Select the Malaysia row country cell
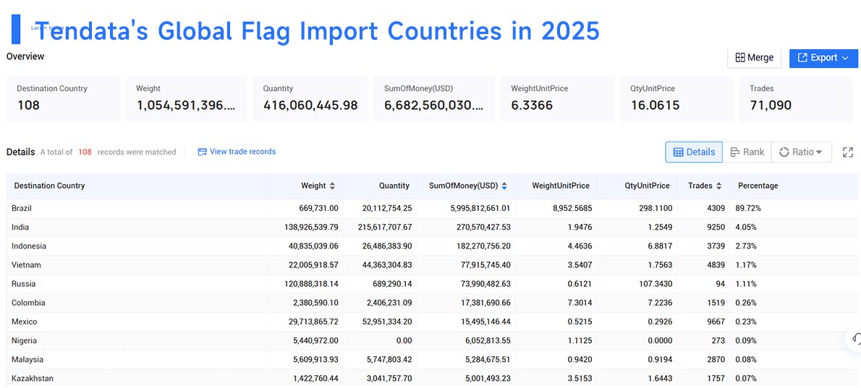This screenshot has width=861, height=388. coord(137,360)
